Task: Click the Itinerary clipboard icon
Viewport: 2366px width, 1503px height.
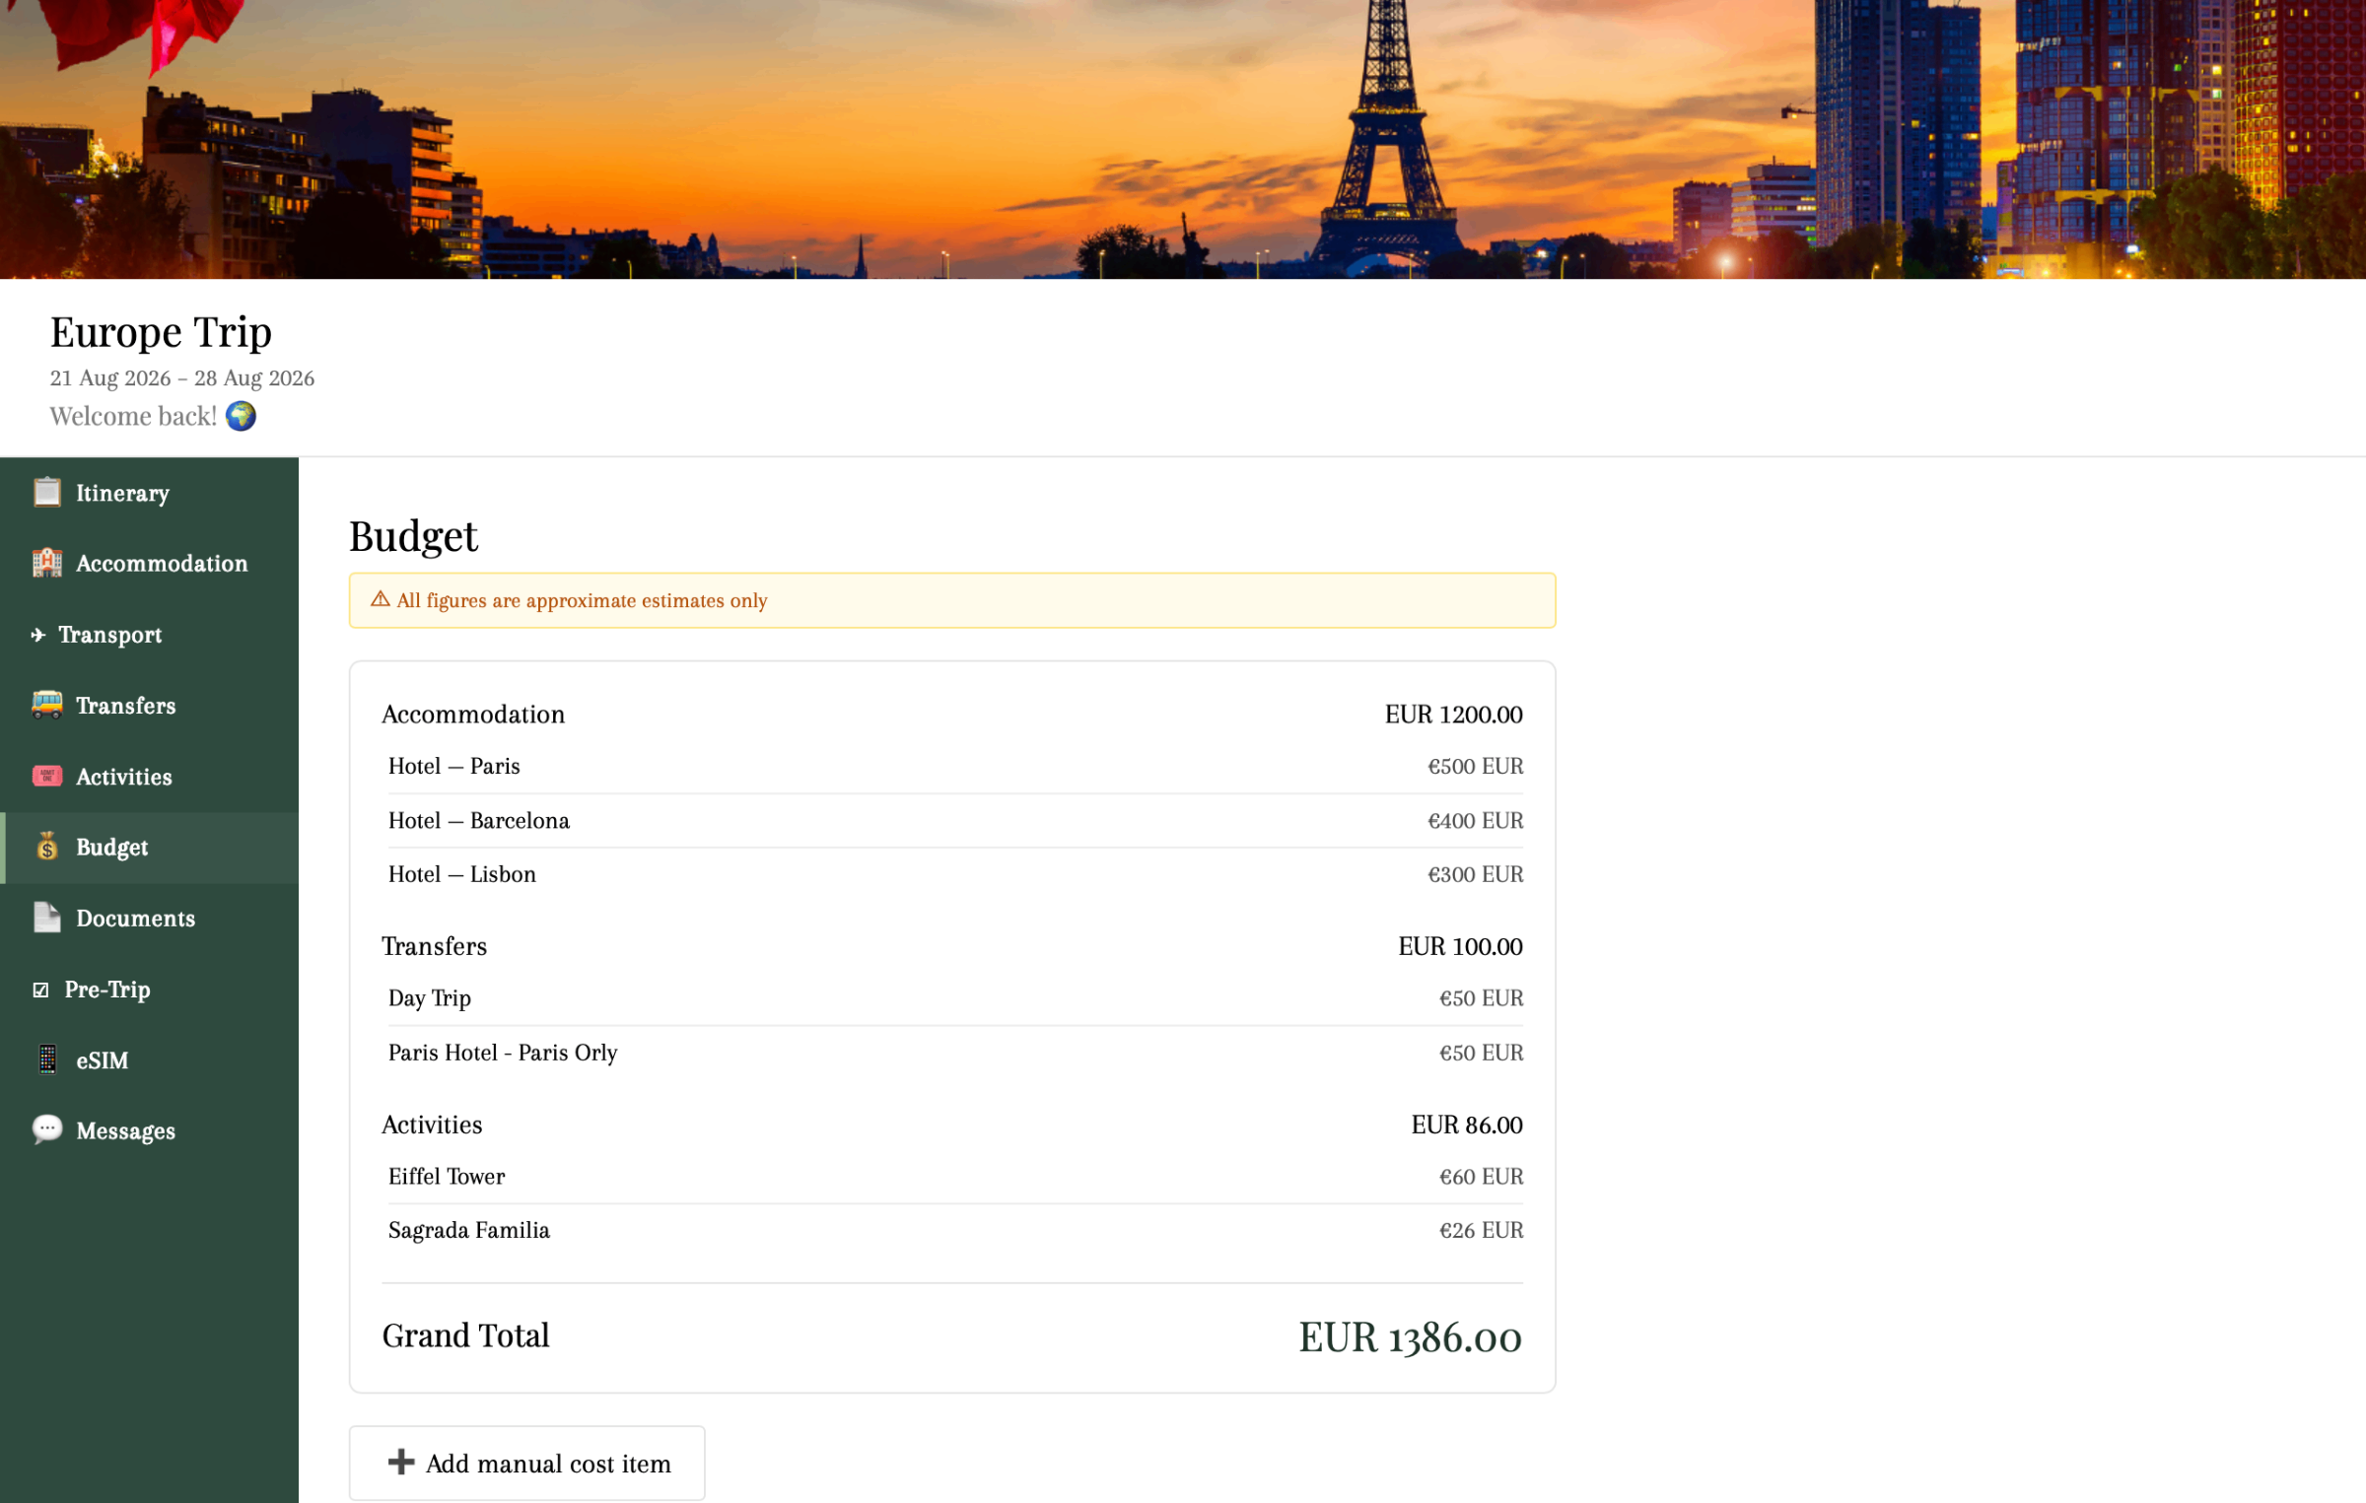Action: pyautogui.click(x=46, y=492)
